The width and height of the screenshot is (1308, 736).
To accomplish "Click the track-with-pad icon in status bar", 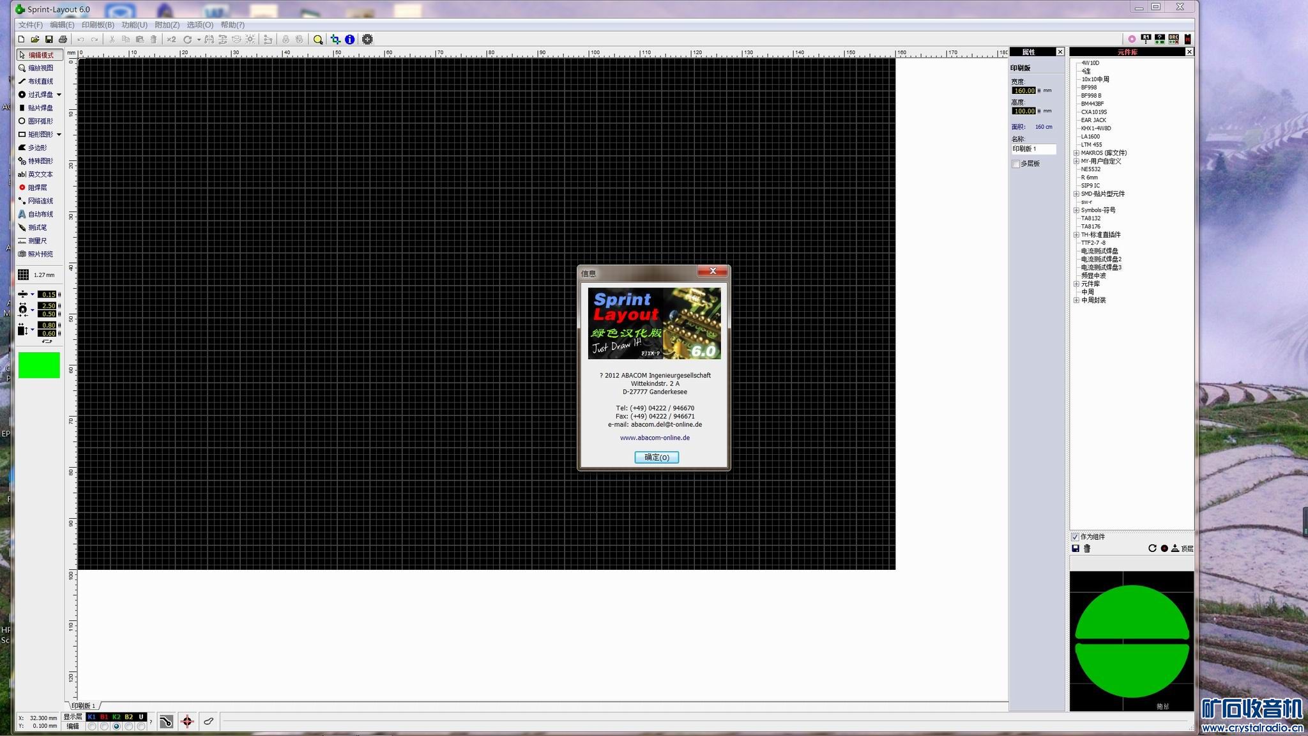I will click(166, 721).
